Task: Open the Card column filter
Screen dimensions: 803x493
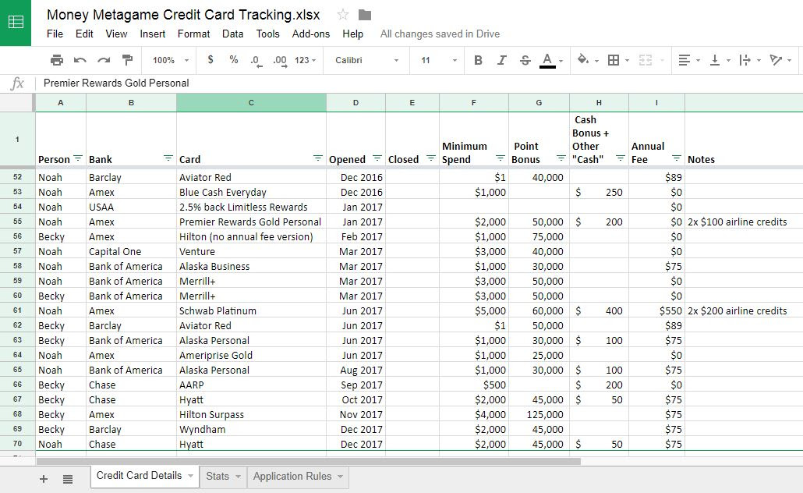Action: click(x=318, y=158)
